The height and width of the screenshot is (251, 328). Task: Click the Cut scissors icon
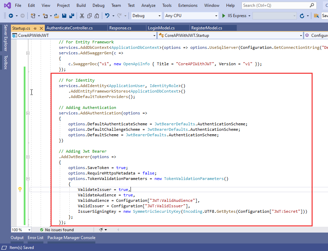coord(82,16)
